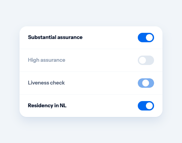The width and height of the screenshot is (182, 143).
Task: Click the word "Substantial" in first row
Action: (x=42, y=37)
